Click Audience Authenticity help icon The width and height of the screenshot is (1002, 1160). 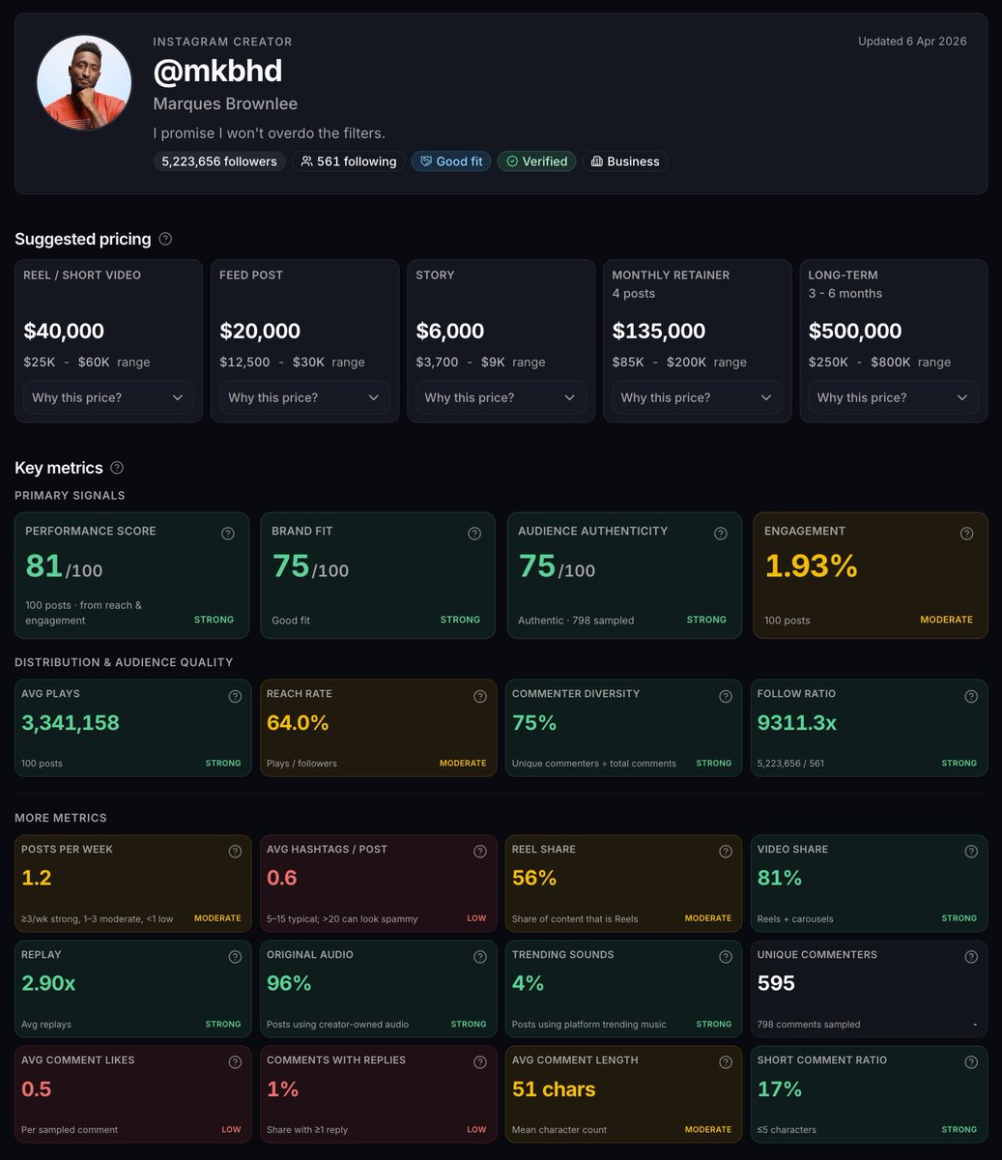tap(721, 534)
